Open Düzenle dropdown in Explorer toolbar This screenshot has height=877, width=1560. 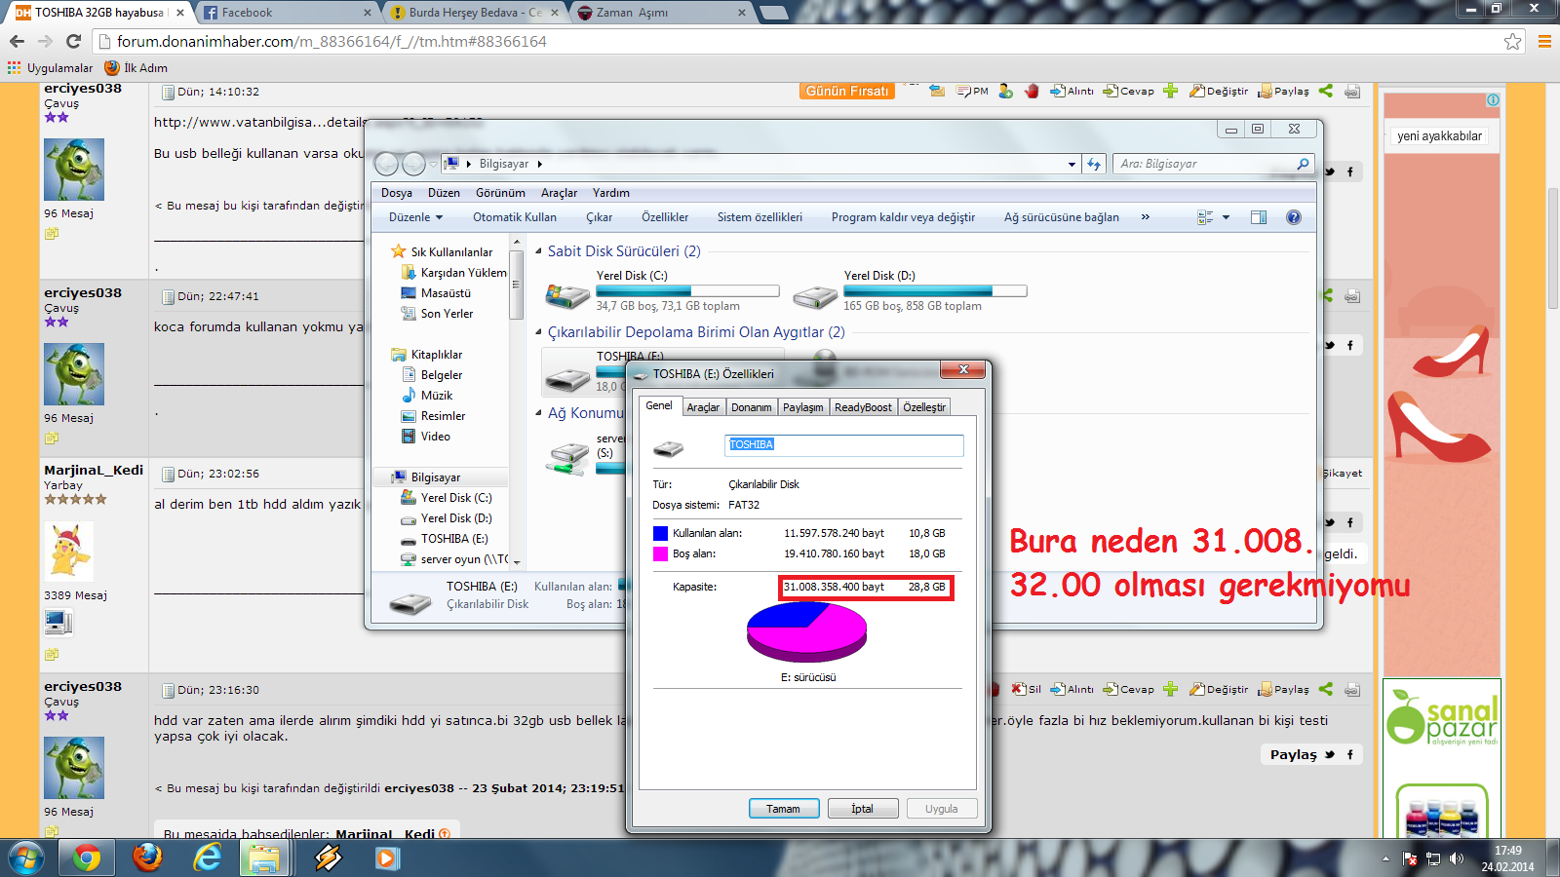[x=416, y=217]
